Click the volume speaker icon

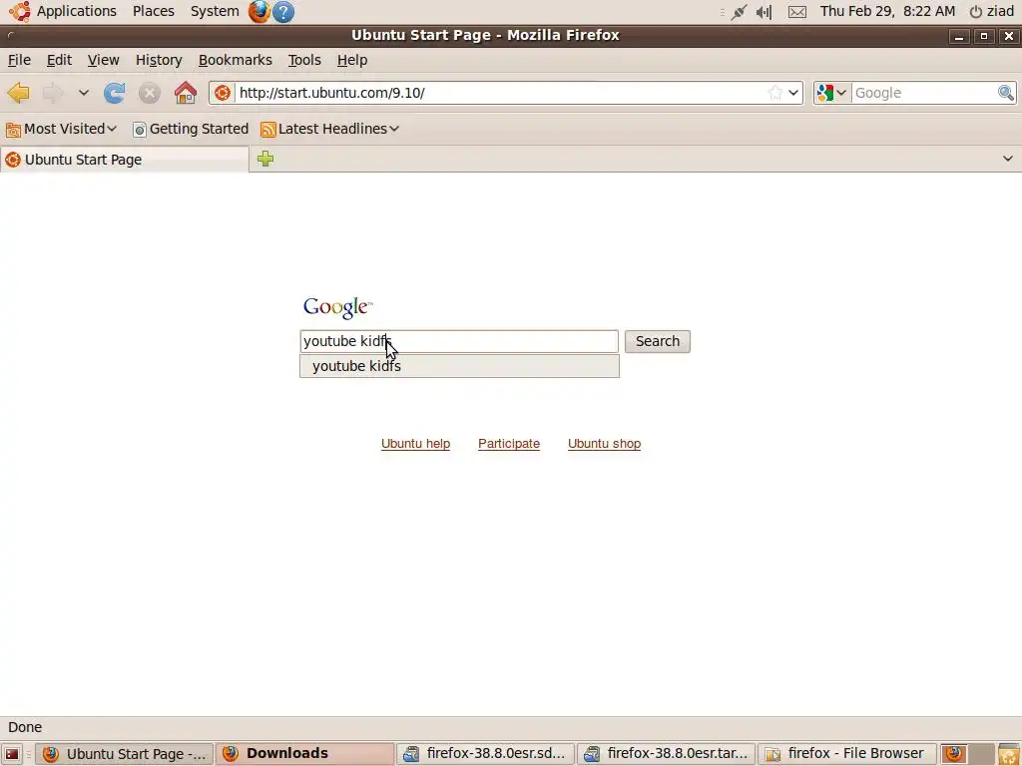coord(764,12)
